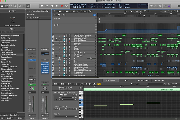Click the Bnce button on Output channel
The width and height of the screenshot is (180, 120).
coord(47,113)
